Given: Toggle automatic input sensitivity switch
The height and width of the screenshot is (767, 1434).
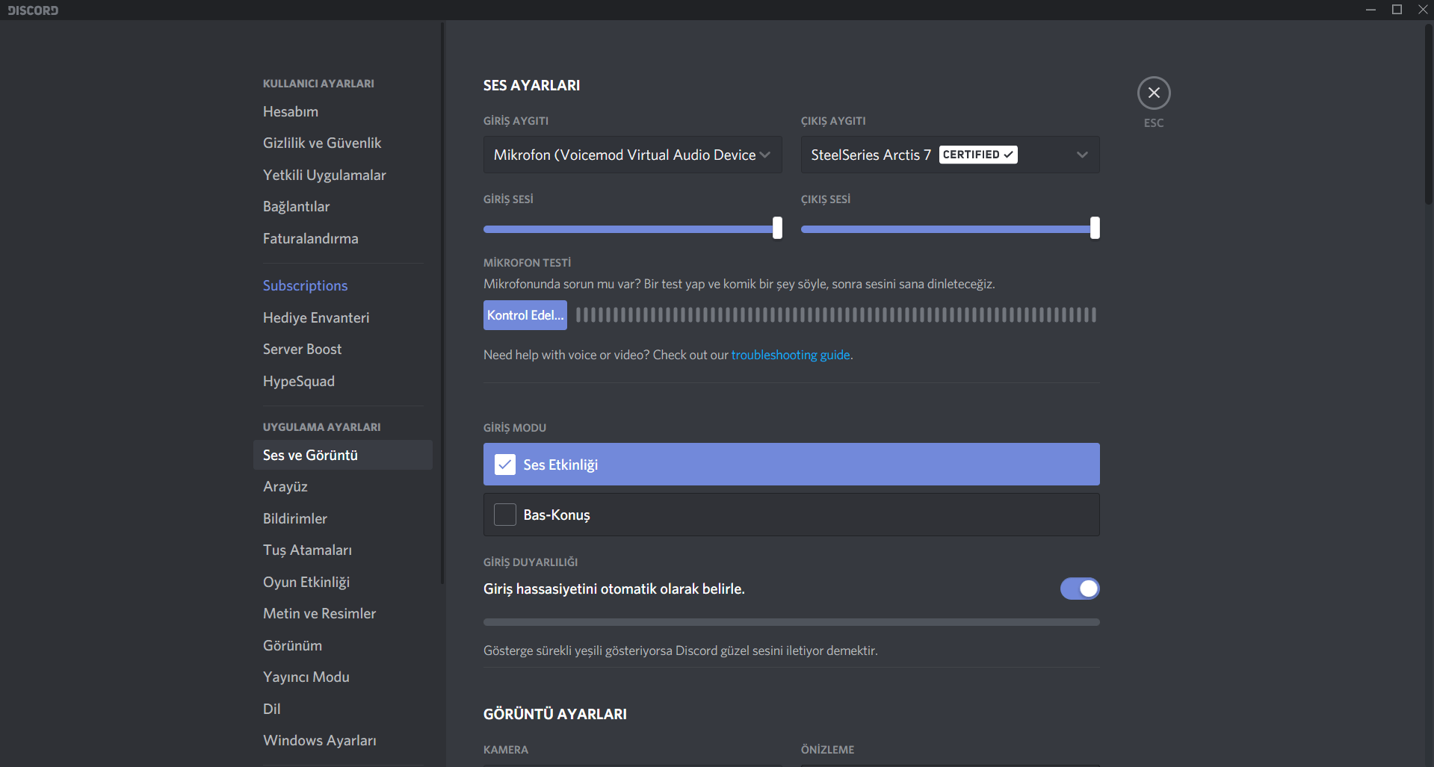Looking at the screenshot, I should tap(1079, 589).
